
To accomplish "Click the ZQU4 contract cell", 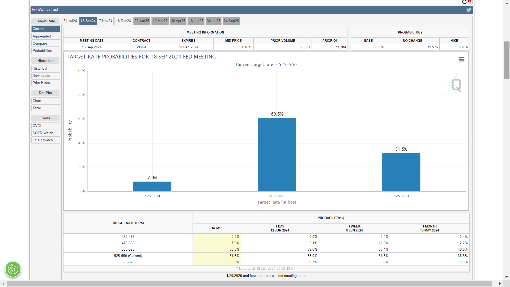I will [x=142, y=47].
